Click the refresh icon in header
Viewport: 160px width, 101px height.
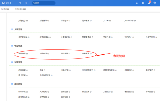tap(26, 3)
